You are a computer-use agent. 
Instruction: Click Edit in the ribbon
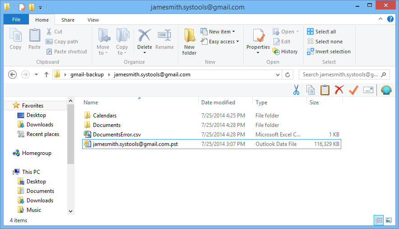coord(282,42)
